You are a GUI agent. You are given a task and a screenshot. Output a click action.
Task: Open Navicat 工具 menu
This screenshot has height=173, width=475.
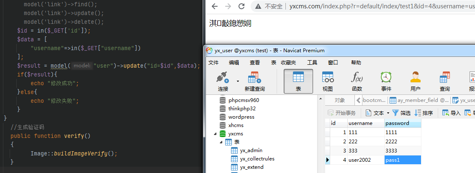[x=312, y=63]
